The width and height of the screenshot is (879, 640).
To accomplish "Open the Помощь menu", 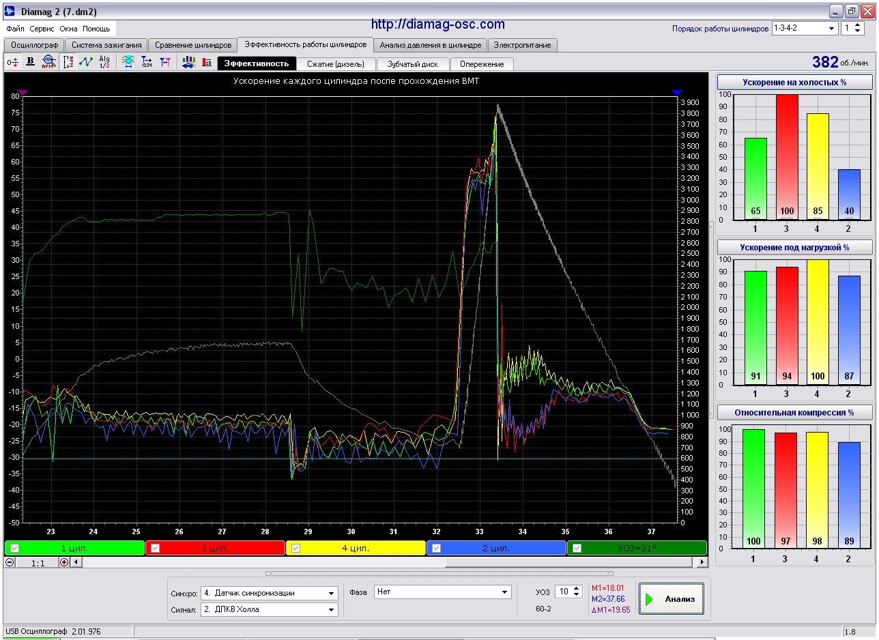I will tap(96, 29).
